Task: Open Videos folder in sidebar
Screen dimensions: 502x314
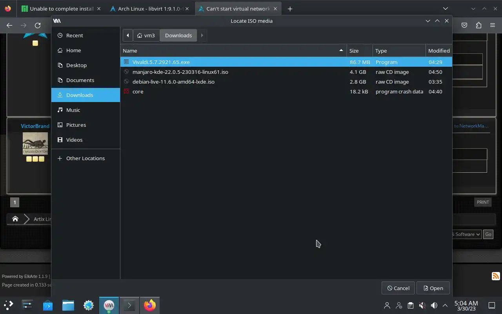Action: click(85, 140)
